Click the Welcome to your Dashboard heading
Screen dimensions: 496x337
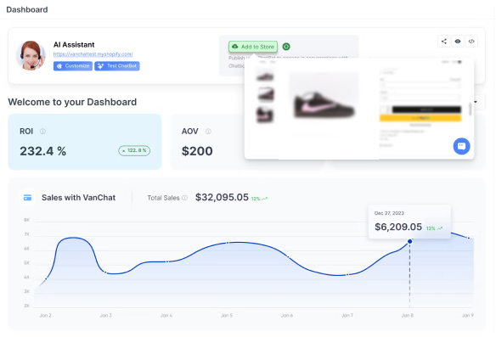point(72,102)
